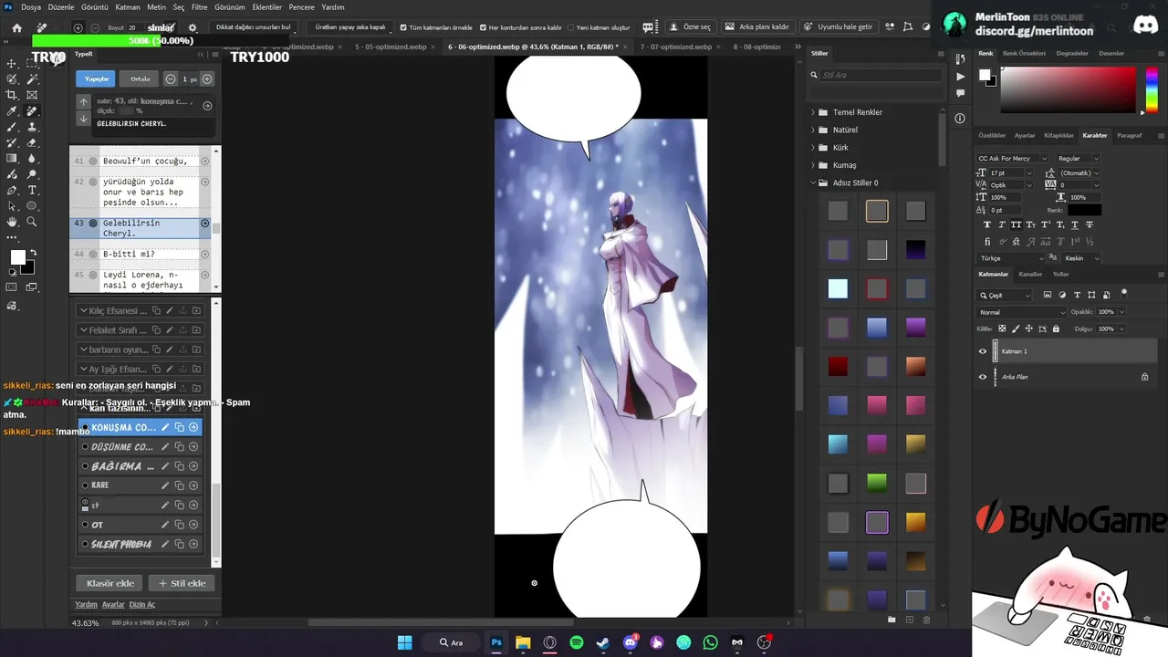Click the previous line up arrow in TypeR
The width and height of the screenshot is (1168, 657).
click(84, 102)
